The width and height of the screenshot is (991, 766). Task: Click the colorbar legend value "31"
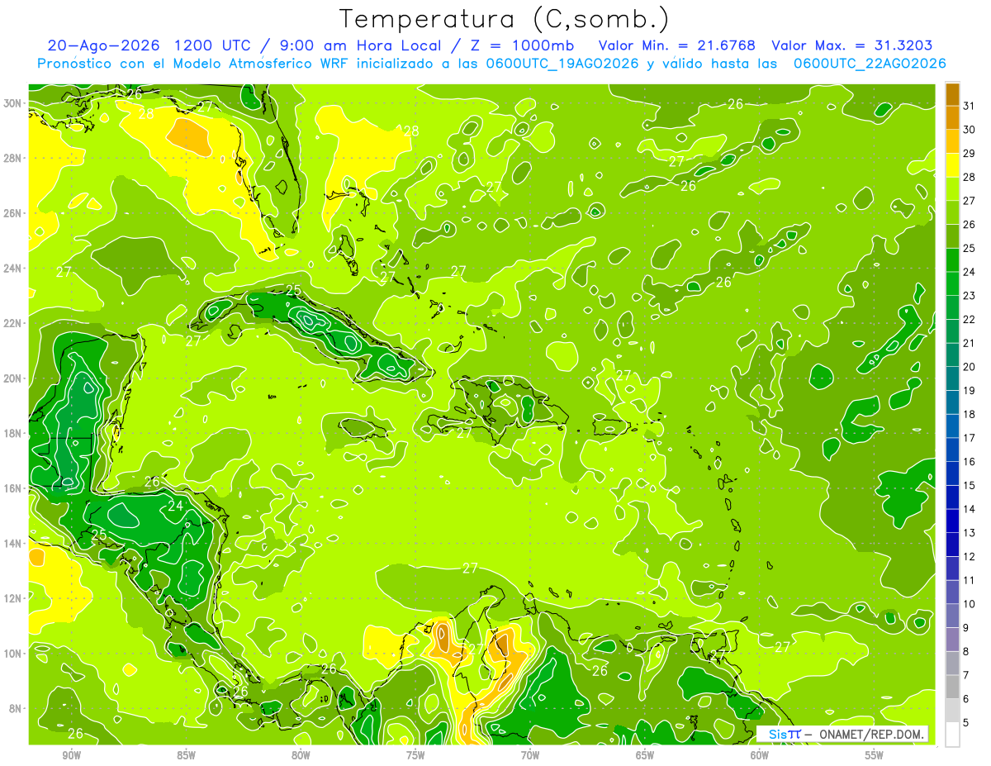[x=970, y=106]
